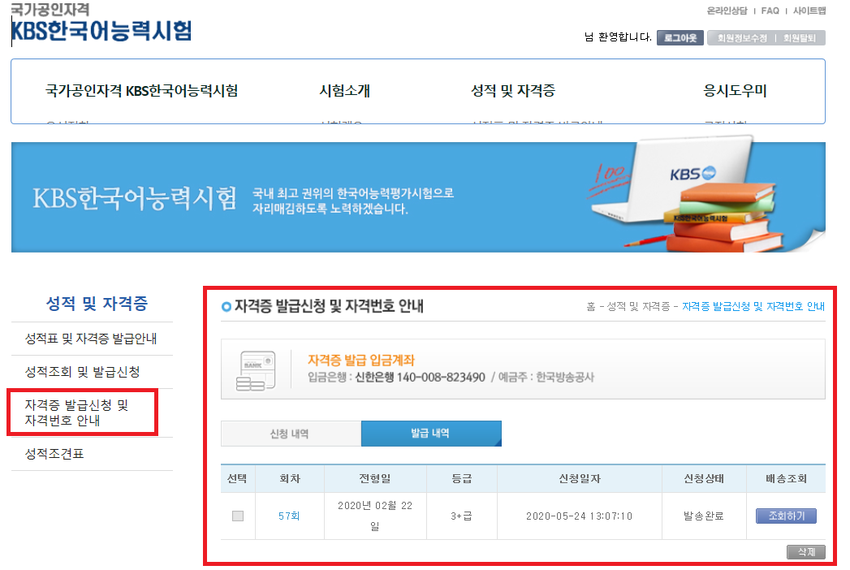Open the 온라인상담 link
Screen dimensions: 850x570
727,11
